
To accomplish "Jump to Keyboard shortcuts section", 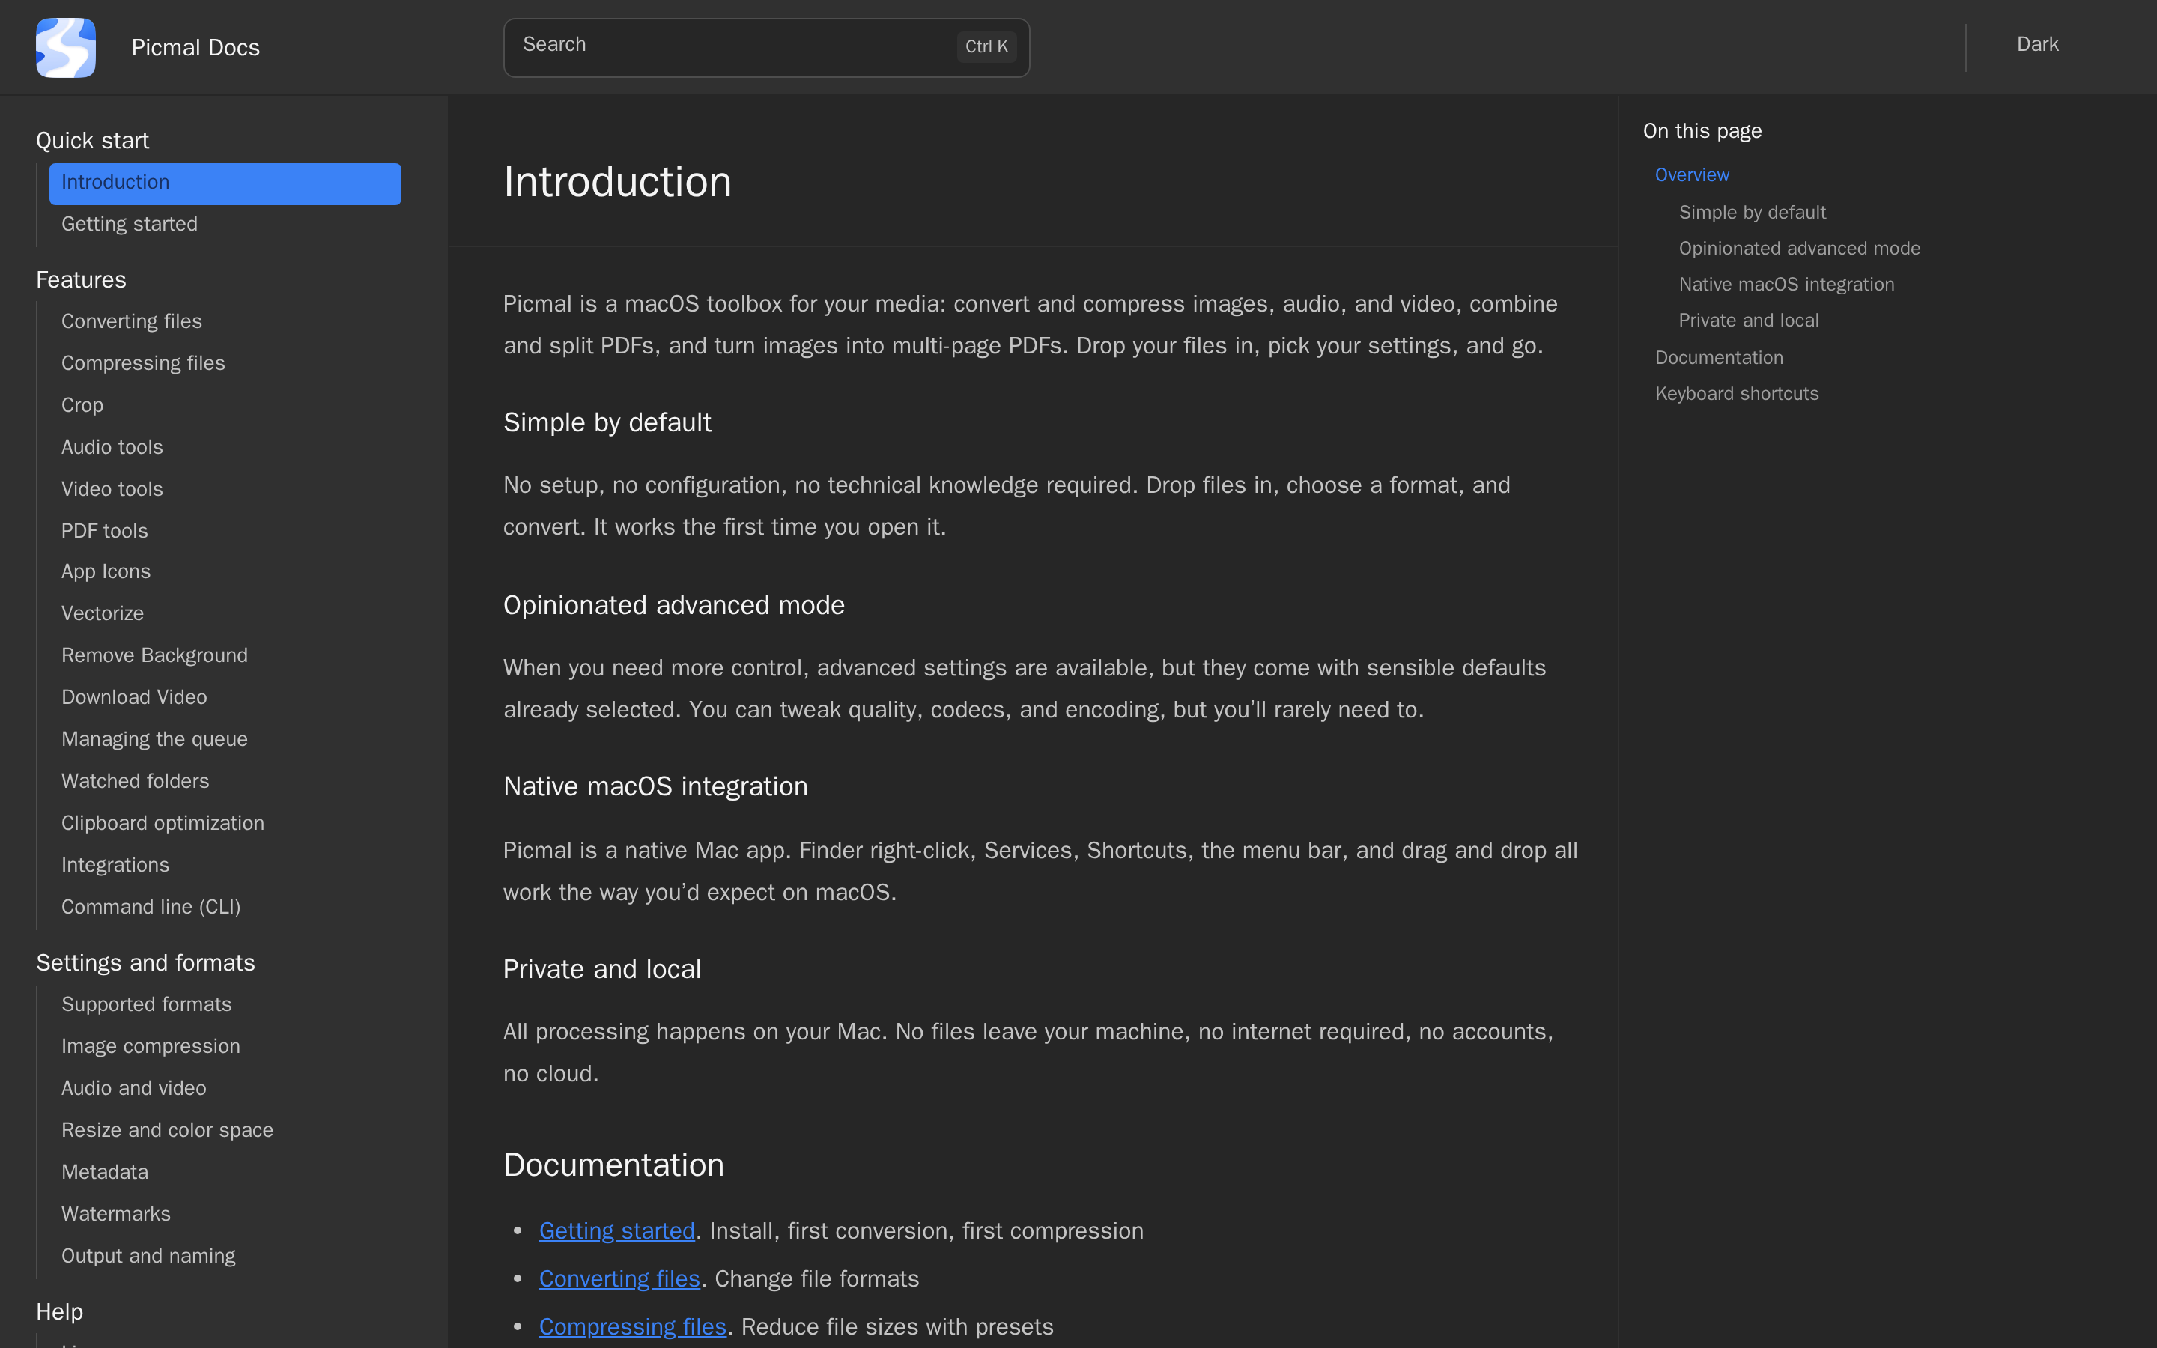I will pos(1736,393).
